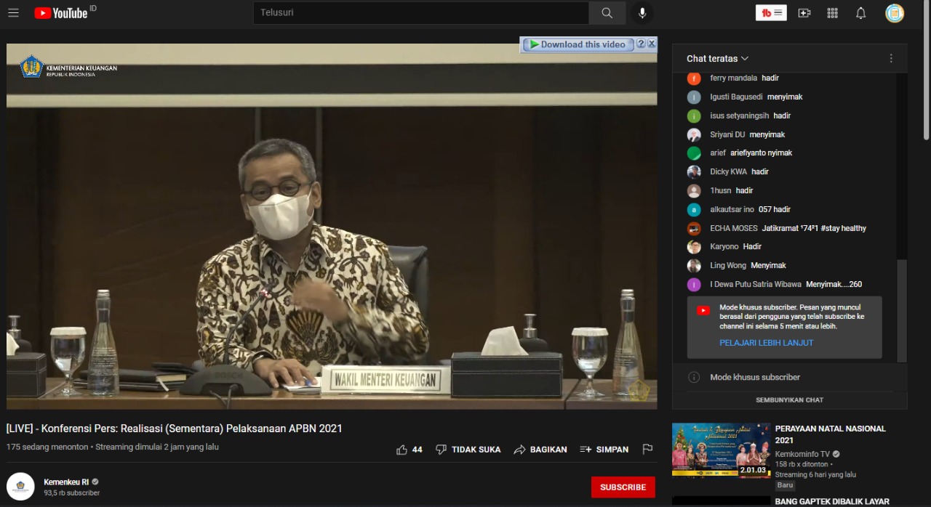Open the Perayaan Natal Nasional thumbnail

(x=721, y=450)
